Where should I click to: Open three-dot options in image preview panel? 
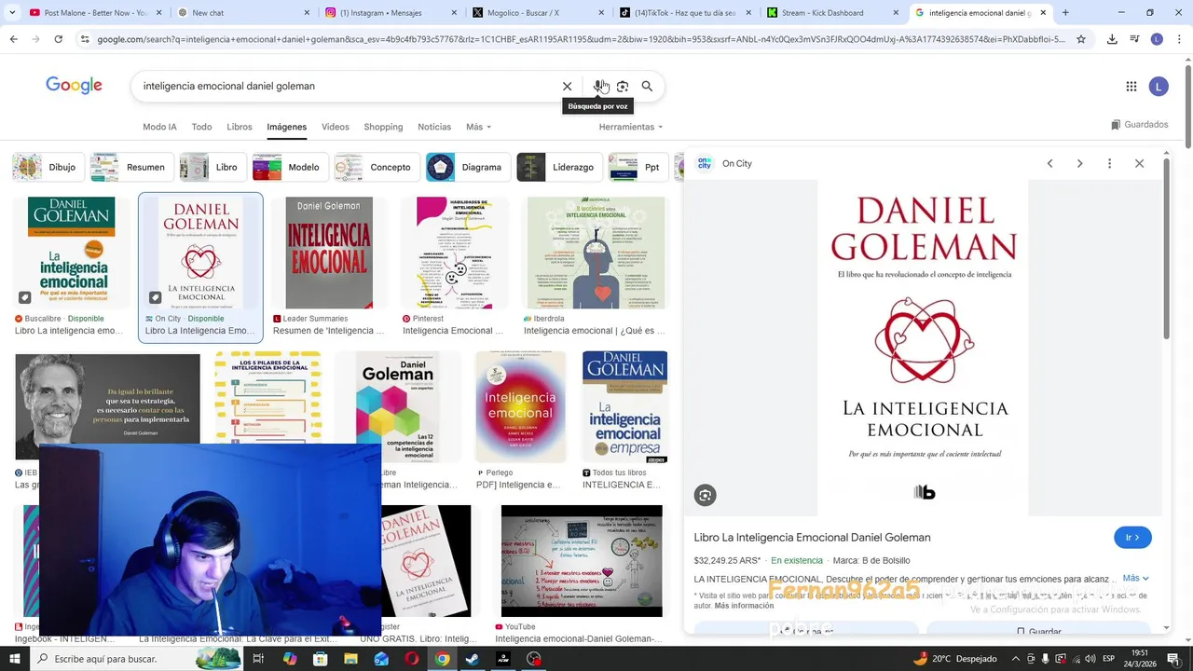click(x=1109, y=163)
